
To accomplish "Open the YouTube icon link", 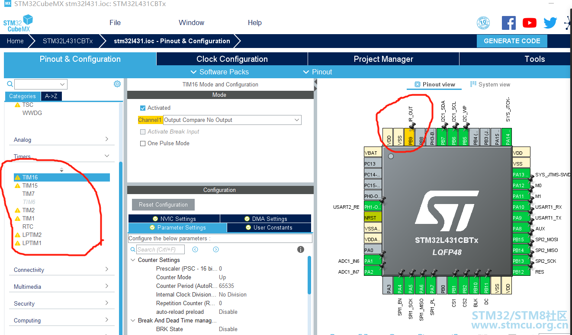I will click(529, 23).
